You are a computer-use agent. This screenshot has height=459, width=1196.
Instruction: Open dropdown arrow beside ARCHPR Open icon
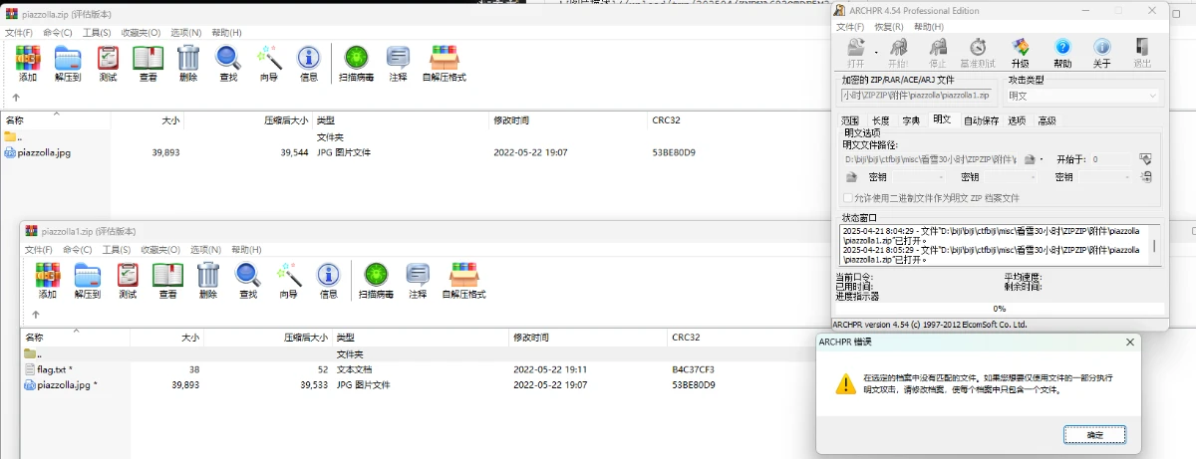pyautogui.click(x=876, y=50)
